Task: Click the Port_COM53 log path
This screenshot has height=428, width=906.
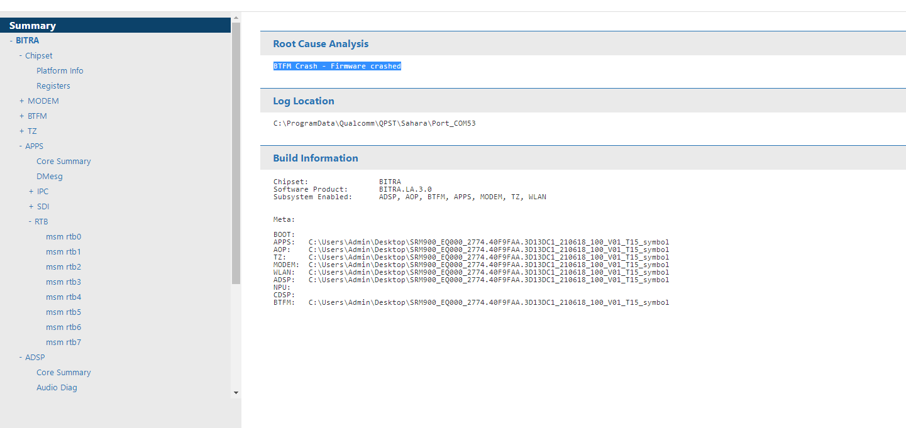Action: (375, 123)
